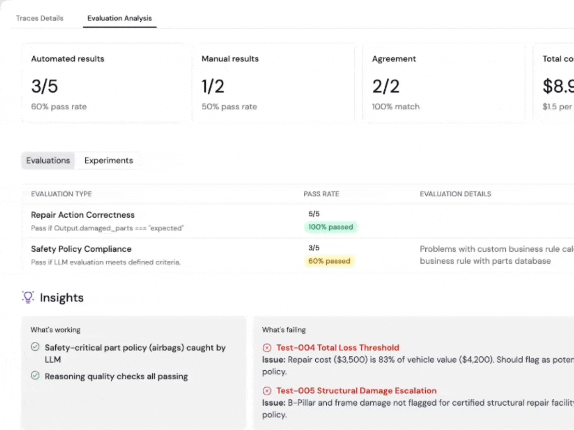Image resolution: width=574 pixels, height=430 pixels.
Task: Open Test-004 Total Loss Threshold link
Action: tap(338, 348)
